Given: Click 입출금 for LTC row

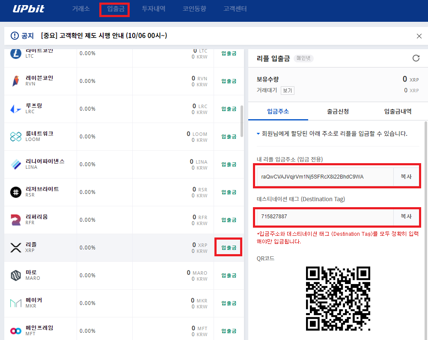Looking at the screenshot, I should (229, 53).
